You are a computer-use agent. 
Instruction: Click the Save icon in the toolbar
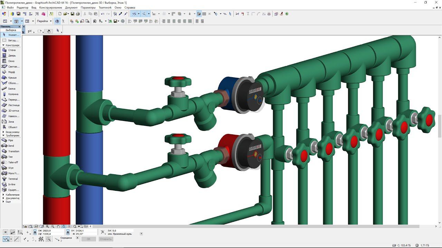tap(73, 14)
